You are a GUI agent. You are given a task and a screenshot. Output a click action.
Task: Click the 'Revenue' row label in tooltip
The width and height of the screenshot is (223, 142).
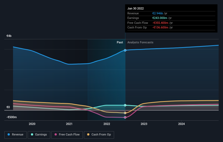click(x=133, y=13)
